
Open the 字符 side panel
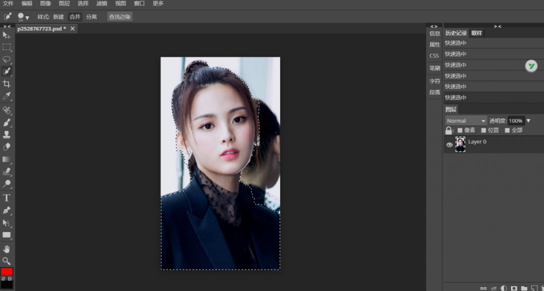(x=434, y=81)
